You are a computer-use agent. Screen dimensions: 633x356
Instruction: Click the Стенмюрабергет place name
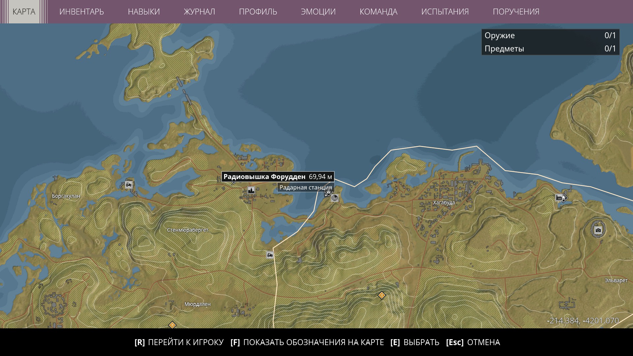[188, 230]
